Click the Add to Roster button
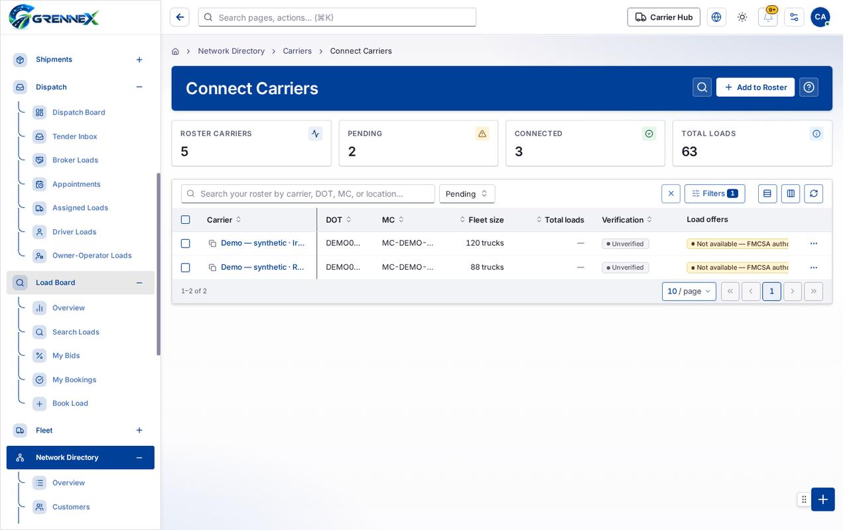This screenshot has width=849, height=530. click(x=755, y=87)
